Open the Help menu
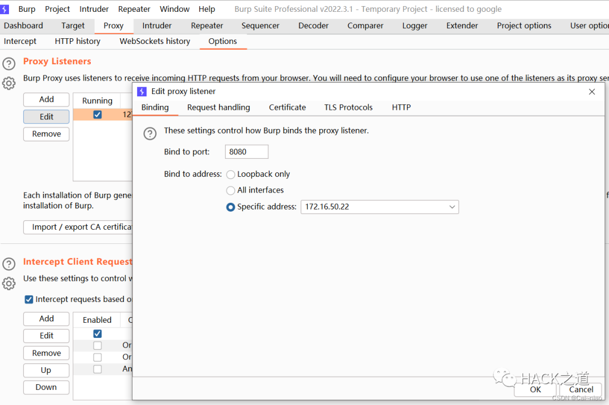This screenshot has width=609, height=405. click(207, 9)
